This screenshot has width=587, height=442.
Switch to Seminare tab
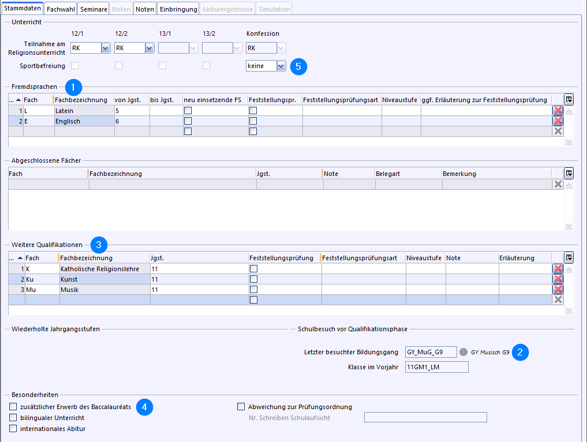94,9
